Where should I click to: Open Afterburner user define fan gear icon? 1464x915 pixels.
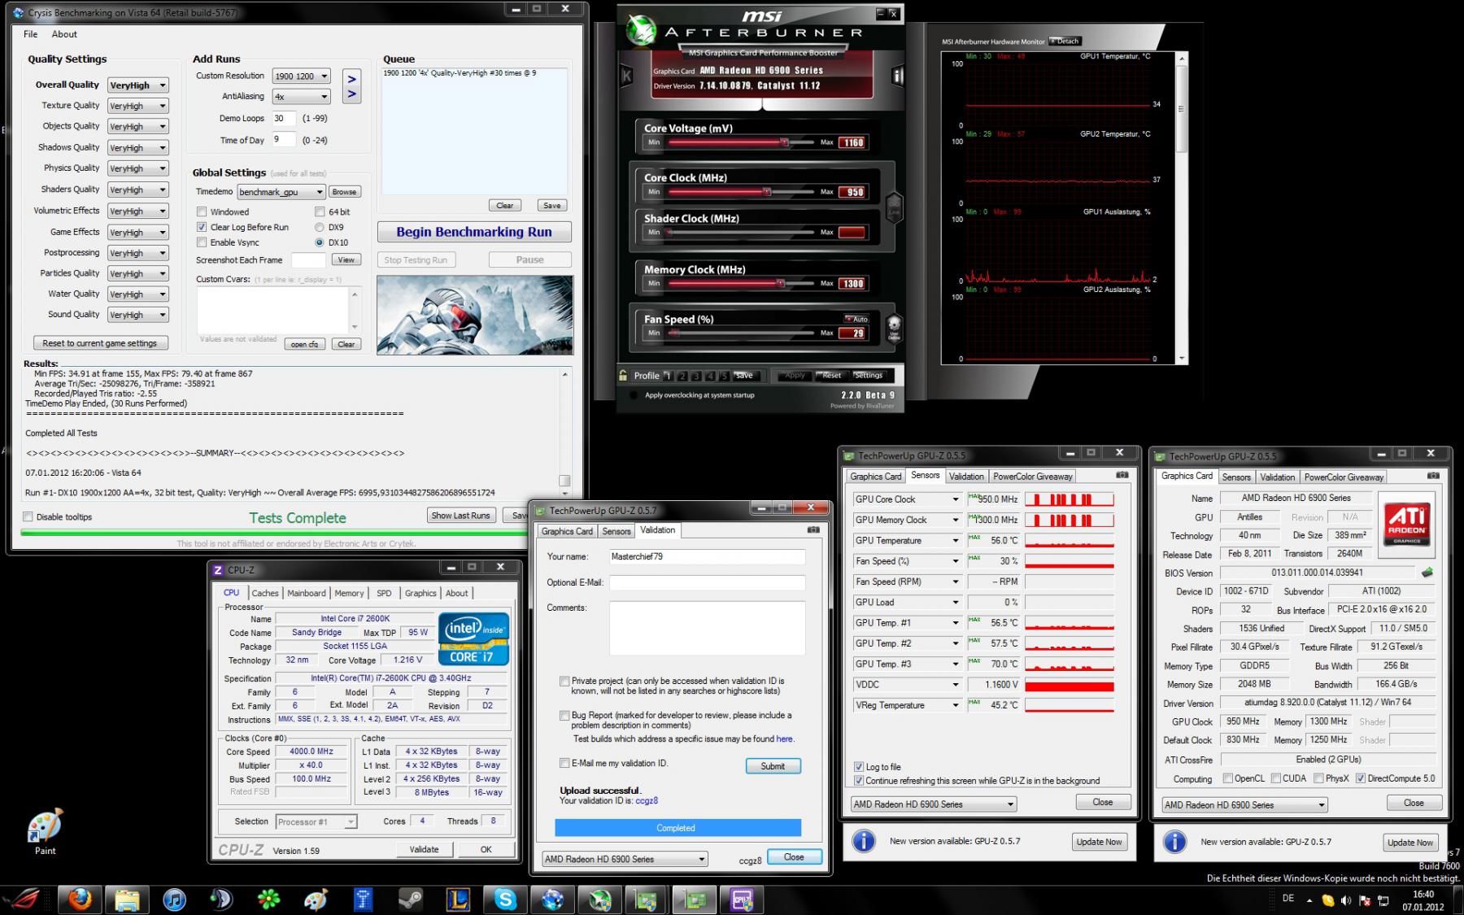[x=893, y=326]
